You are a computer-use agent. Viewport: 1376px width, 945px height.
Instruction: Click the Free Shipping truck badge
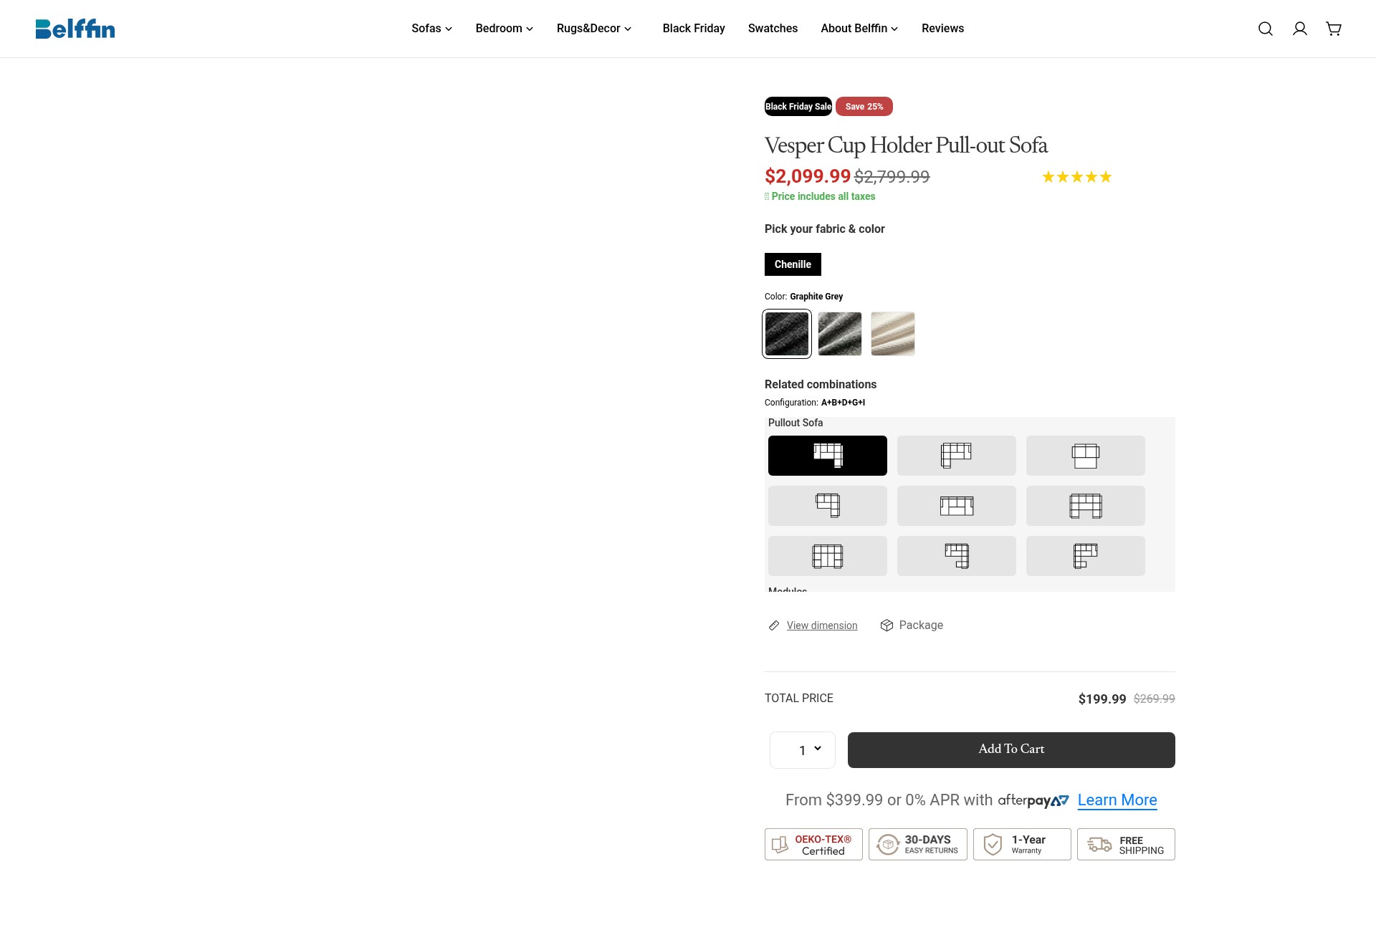point(1126,844)
